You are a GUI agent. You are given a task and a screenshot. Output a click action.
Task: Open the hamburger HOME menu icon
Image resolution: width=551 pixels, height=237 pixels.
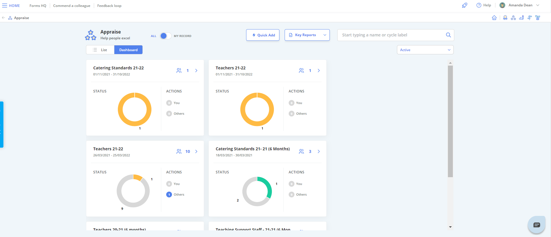[5, 5]
